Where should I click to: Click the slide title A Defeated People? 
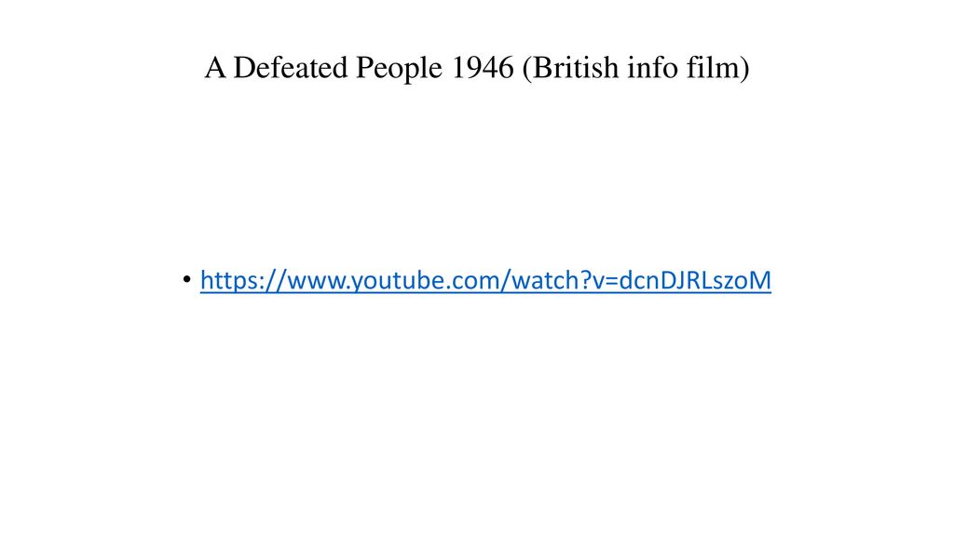(323, 67)
